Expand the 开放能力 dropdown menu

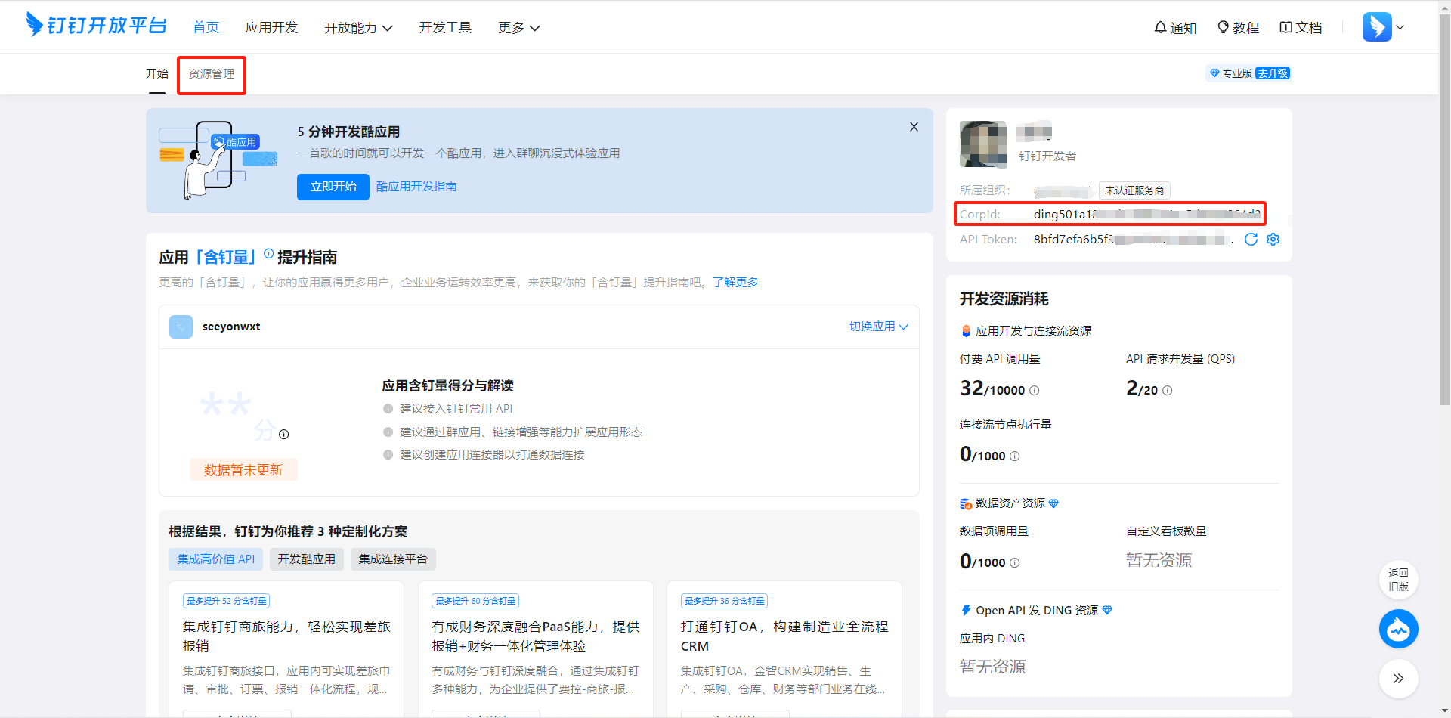358,28
